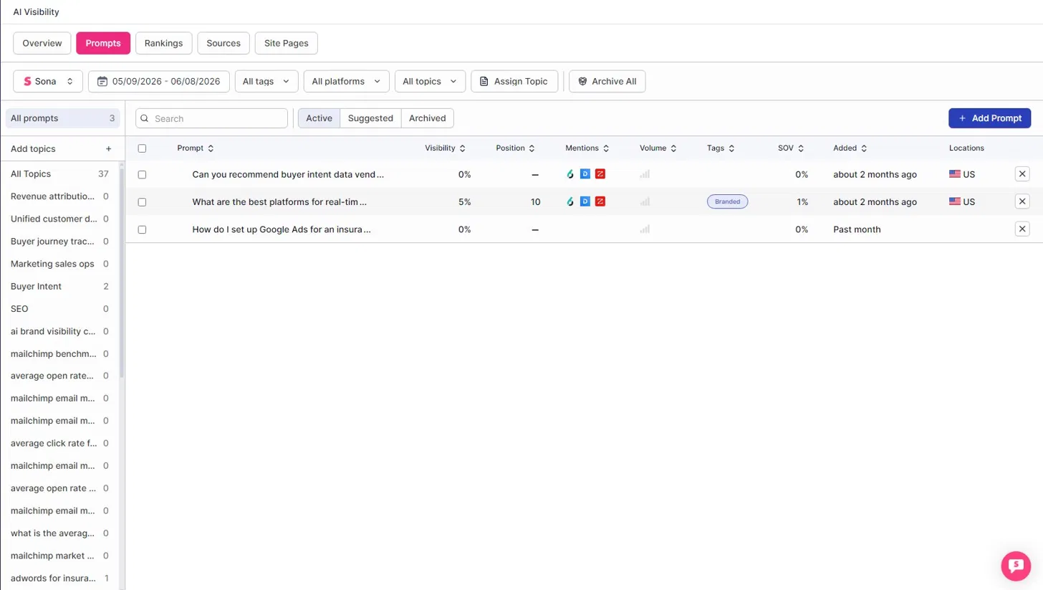Image resolution: width=1043 pixels, height=590 pixels.
Task: Check the best platforms for real-time prompt
Action: 142,202
